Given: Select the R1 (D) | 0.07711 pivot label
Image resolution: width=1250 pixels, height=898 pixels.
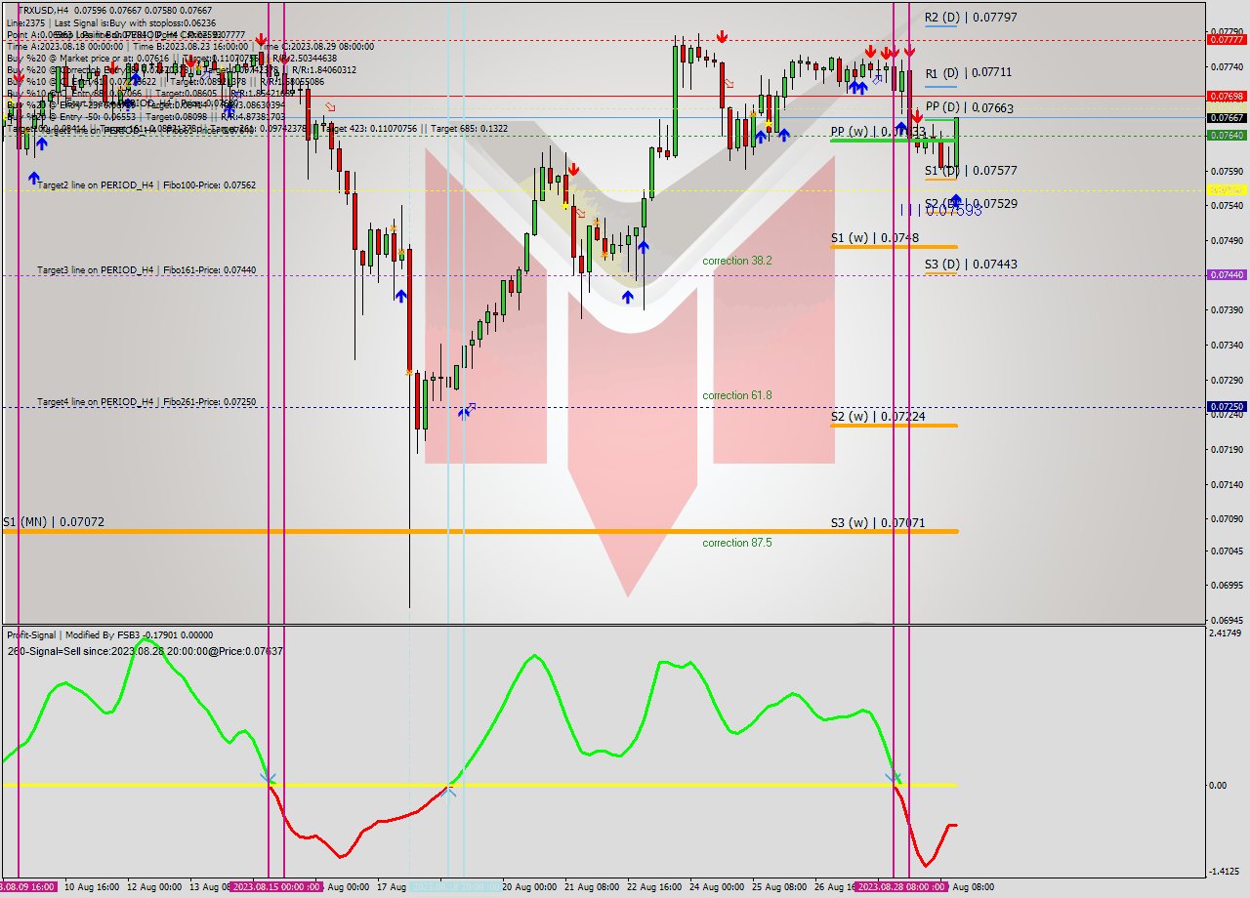Looking at the screenshot, I should (968, 73).
